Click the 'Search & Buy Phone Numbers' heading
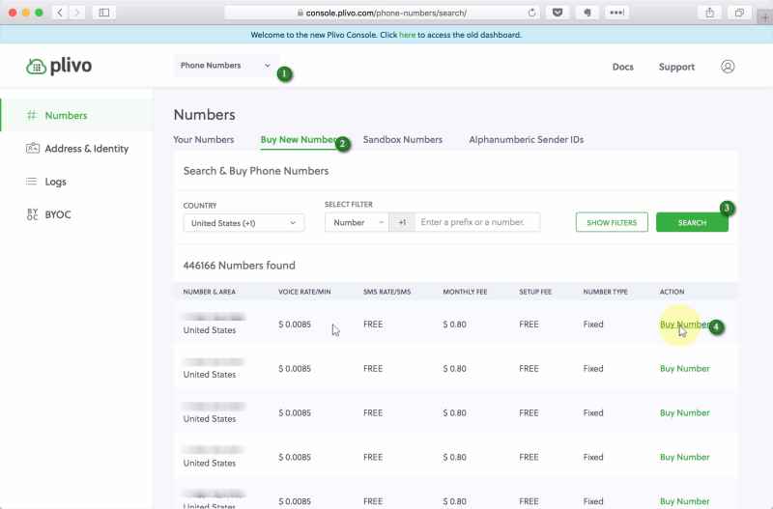 tap(256, 171)
